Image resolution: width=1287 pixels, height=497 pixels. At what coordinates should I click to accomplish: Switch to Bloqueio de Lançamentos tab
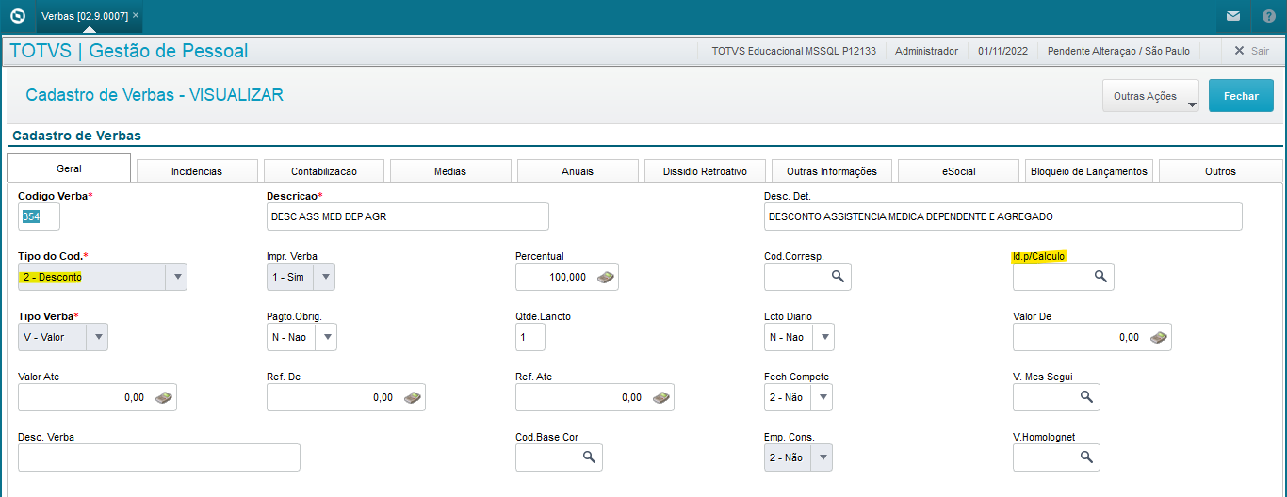[x=1089, y=171]
